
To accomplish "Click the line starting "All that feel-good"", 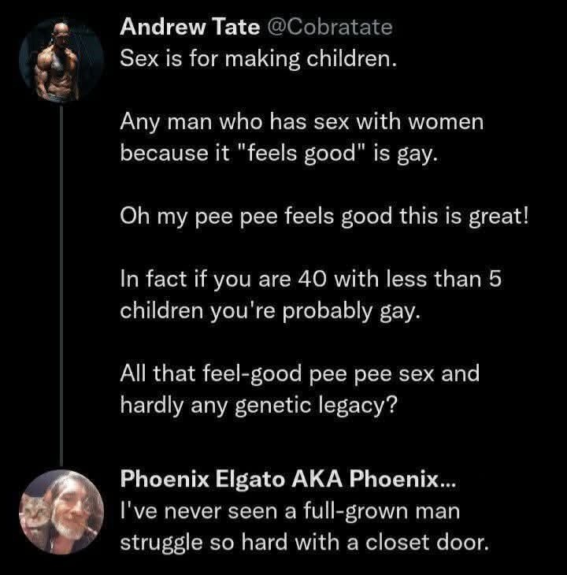I will click(x=299, y=373).
